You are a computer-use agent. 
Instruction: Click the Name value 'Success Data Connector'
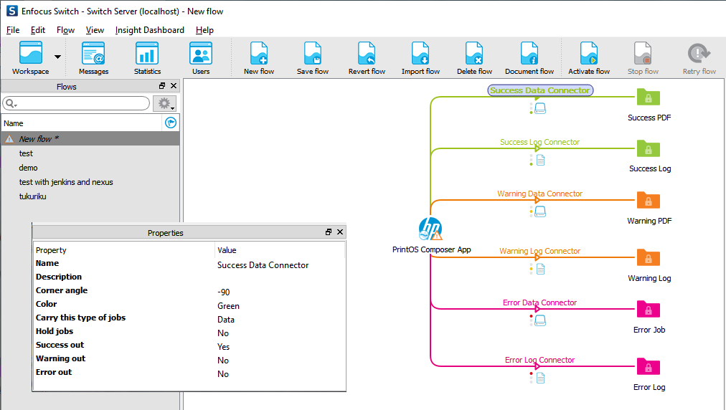pyautogui.click(x=263, y=265)
